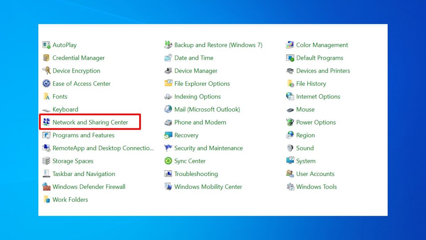The width and height of the screenshot is (426, 240).
Task: Click the Indexing Options magnifier icon
Action: (x=168, y=96)
